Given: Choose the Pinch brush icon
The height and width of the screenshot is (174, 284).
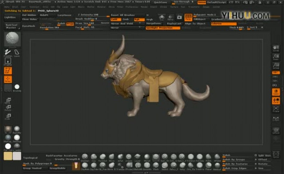Looking at the screenshot, I should click(156, 166).
